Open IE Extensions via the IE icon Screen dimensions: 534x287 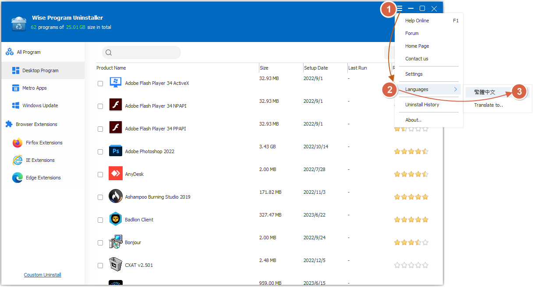(x=18, y=160)
